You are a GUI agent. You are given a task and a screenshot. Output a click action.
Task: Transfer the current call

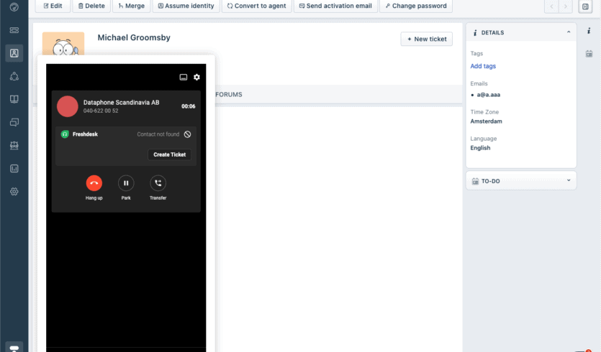point(158,183)
